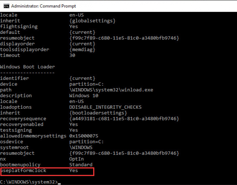This screenshot has width=237, height=185.
Task: Click the DDISABLE_INTEGRITY_CHECKS loadoptions value
Action: 105,107
